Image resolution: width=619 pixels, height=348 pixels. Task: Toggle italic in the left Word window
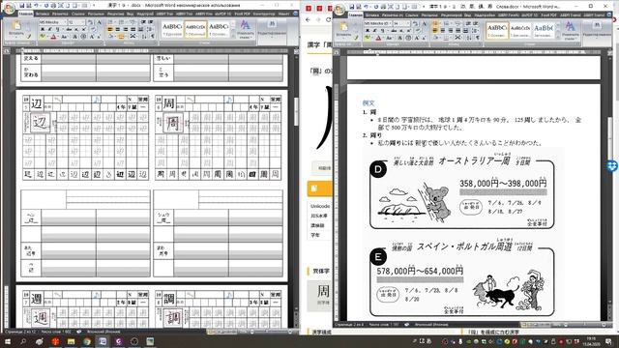tap(49, 29)
